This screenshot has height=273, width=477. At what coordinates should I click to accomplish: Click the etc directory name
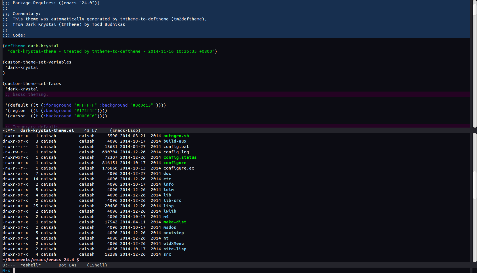point(167,179)
